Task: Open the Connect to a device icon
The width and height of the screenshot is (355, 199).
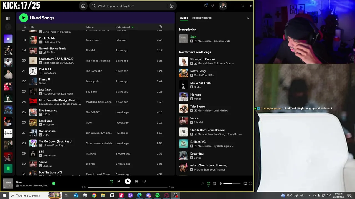Action: 214,184
